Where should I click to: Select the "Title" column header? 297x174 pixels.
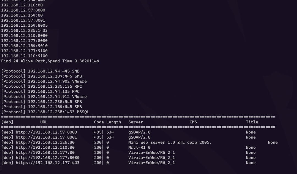252,122
